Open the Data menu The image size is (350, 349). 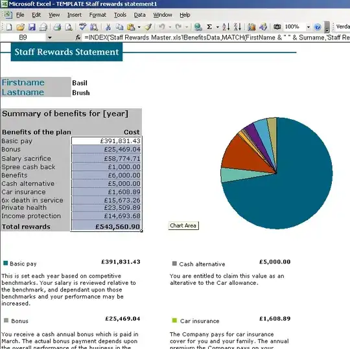pos(140,15)
